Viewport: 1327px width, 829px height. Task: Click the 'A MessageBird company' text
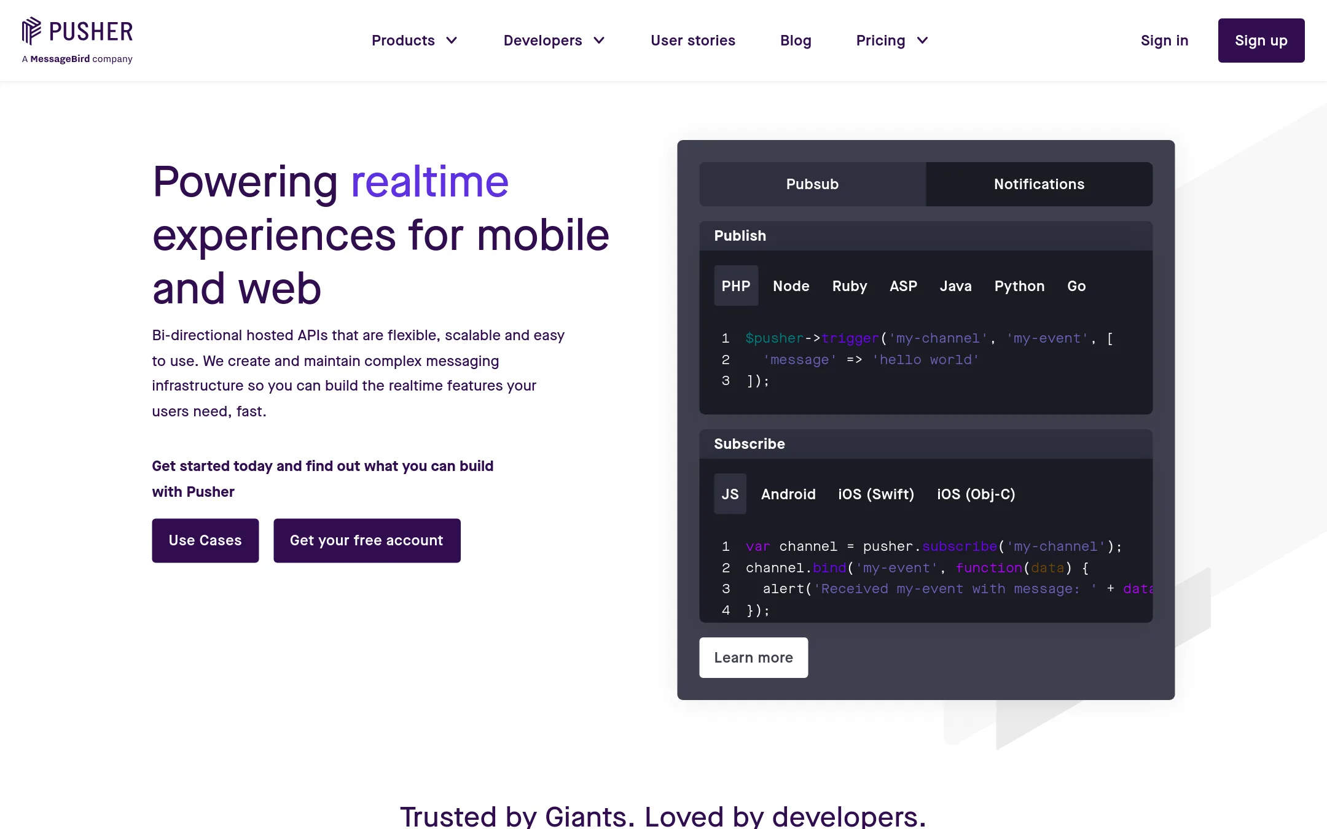[77, 59]
